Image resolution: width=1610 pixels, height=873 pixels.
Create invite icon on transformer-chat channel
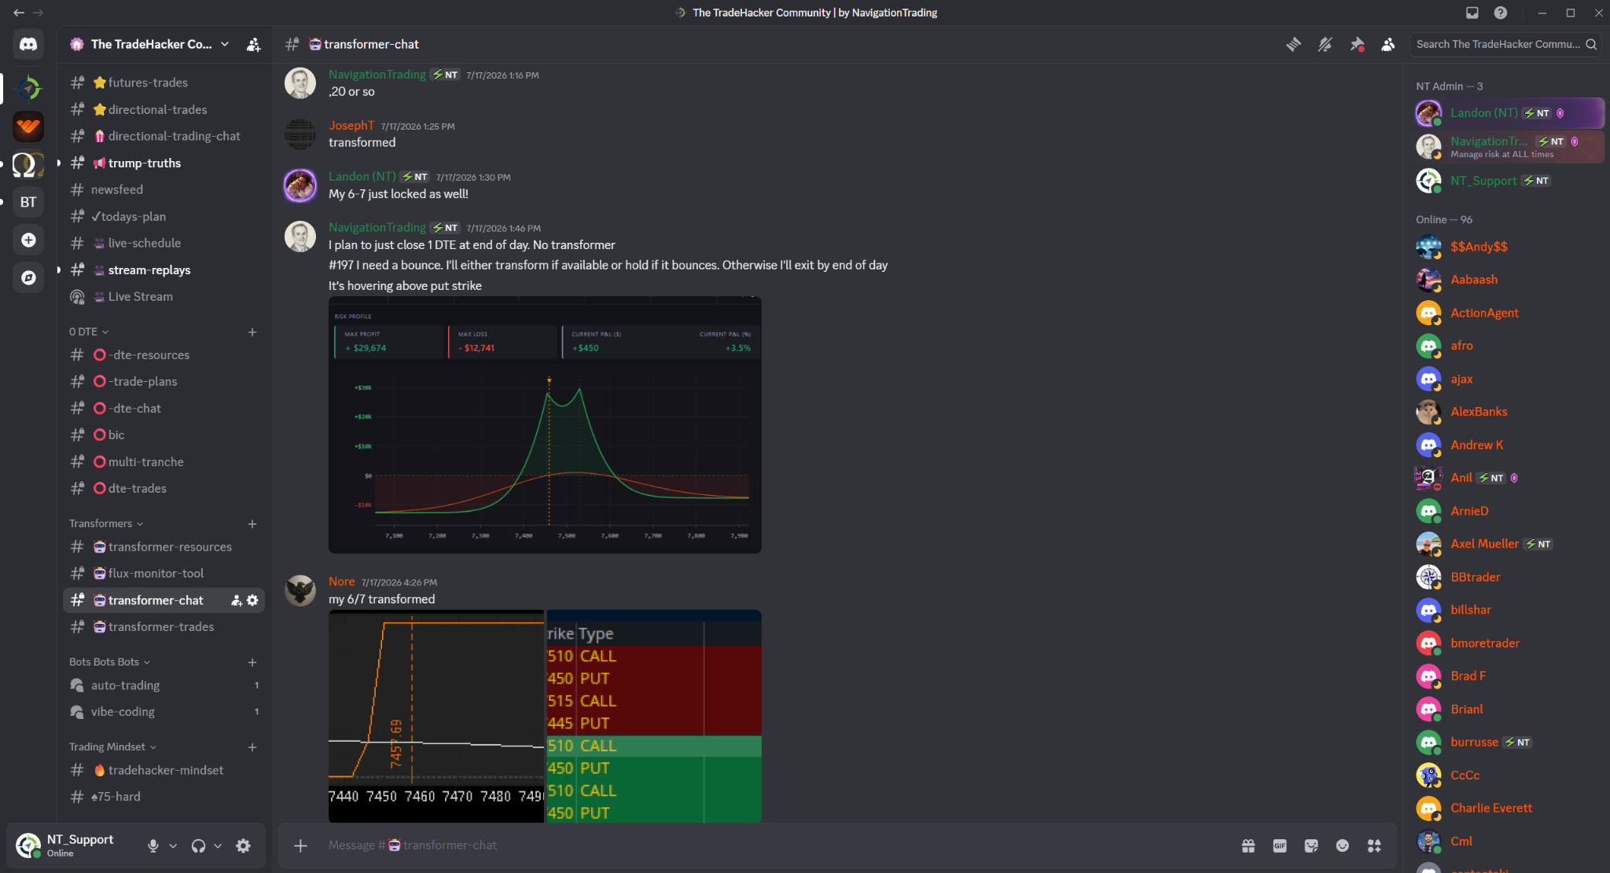(x=237, y=600)
